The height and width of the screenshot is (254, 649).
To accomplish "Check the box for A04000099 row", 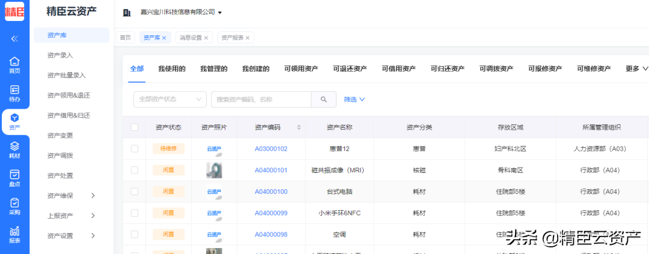I will [135, 213].
